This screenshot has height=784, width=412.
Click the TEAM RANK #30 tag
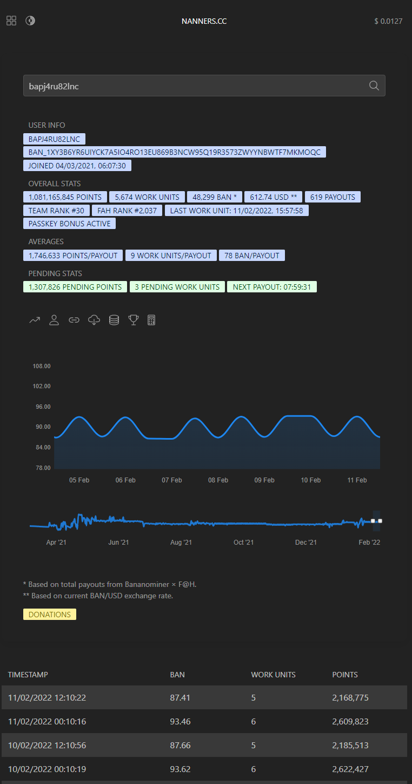coord(56,210)
